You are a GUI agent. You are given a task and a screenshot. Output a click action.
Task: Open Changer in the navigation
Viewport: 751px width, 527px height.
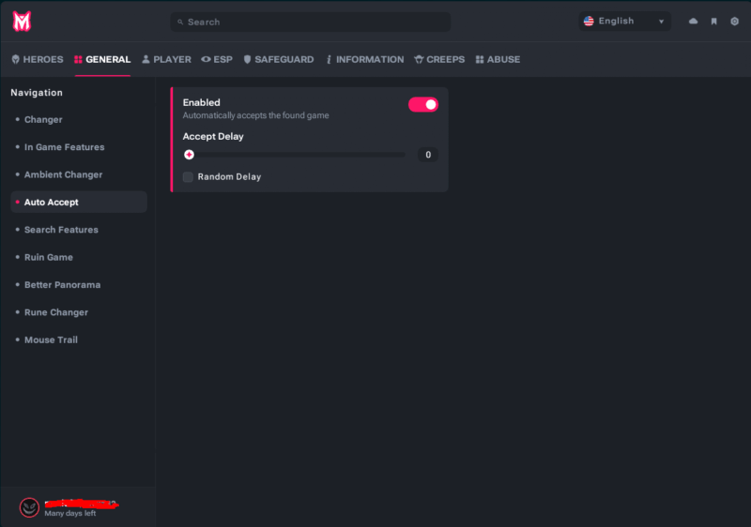point(79,119)
